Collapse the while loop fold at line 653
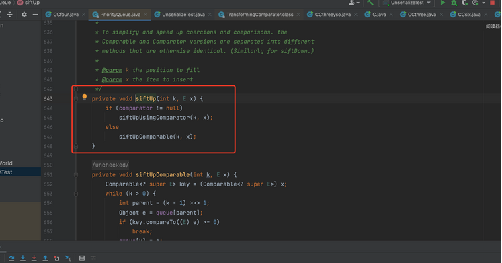The height and width of the screenshot is (263, 502). point(76,194)
